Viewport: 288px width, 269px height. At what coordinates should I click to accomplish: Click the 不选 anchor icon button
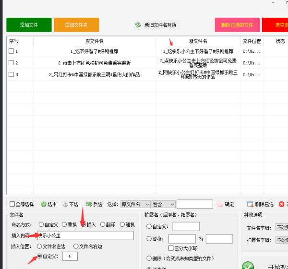65,204
